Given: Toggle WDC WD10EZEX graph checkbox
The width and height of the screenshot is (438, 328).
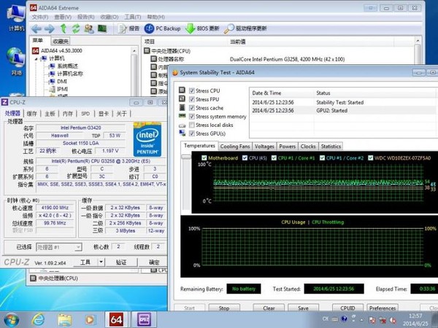Looking at the screenshot, I should (370, 158).
